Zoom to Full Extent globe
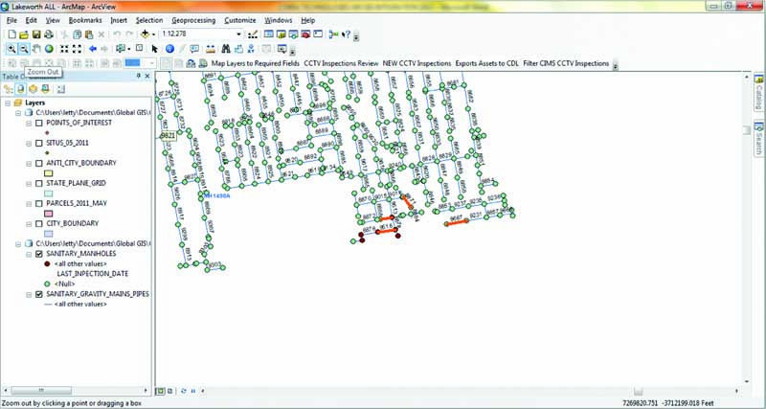Viewport: 766px width, 409px height. (x=49, y=49)
